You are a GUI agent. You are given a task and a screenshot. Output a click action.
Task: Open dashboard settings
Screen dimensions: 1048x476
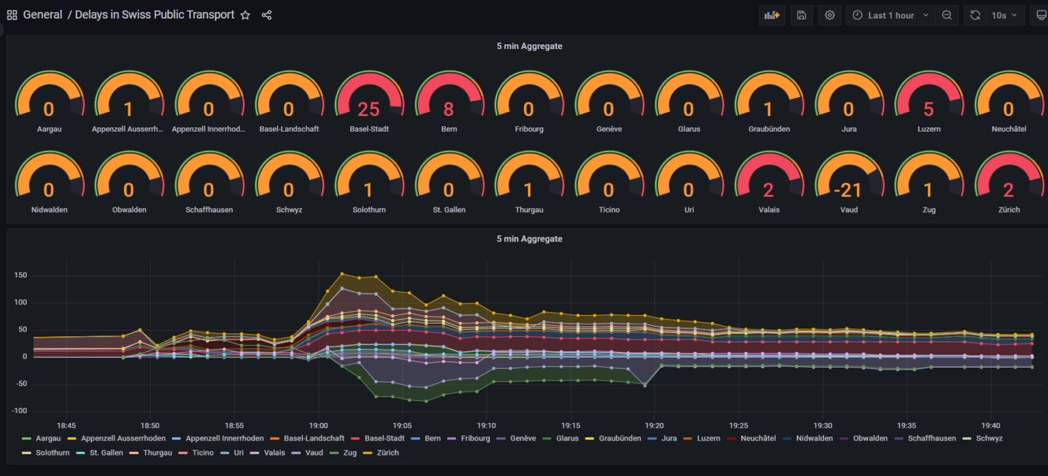click(830, 14)
